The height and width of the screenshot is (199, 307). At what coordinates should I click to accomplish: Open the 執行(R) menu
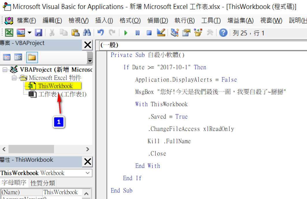click(185, 20)
